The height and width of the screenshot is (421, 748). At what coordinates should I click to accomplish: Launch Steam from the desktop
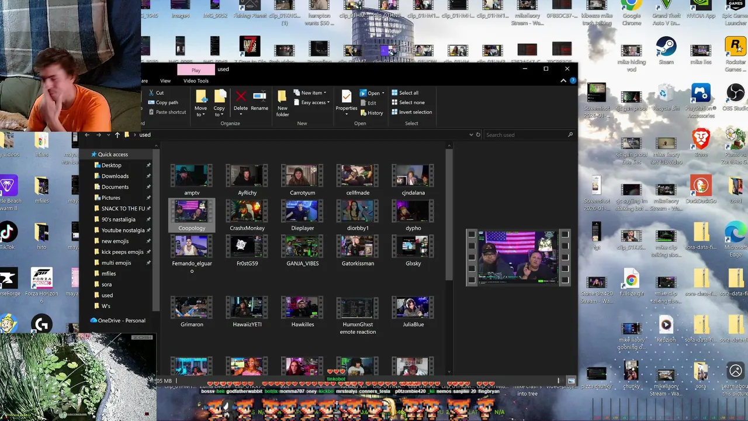(x=666, y=50)
